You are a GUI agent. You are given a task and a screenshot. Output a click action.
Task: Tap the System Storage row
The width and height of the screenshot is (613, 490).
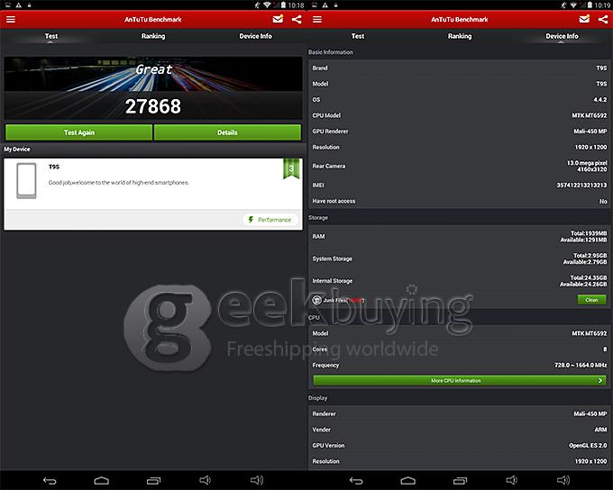(460, 259)
